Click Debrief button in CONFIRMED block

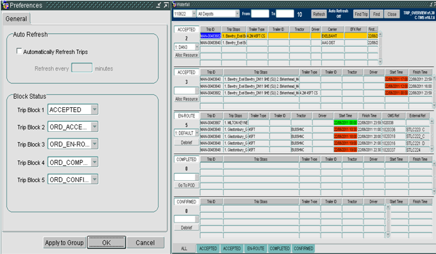pyautogui.click(x=187, y=228)
